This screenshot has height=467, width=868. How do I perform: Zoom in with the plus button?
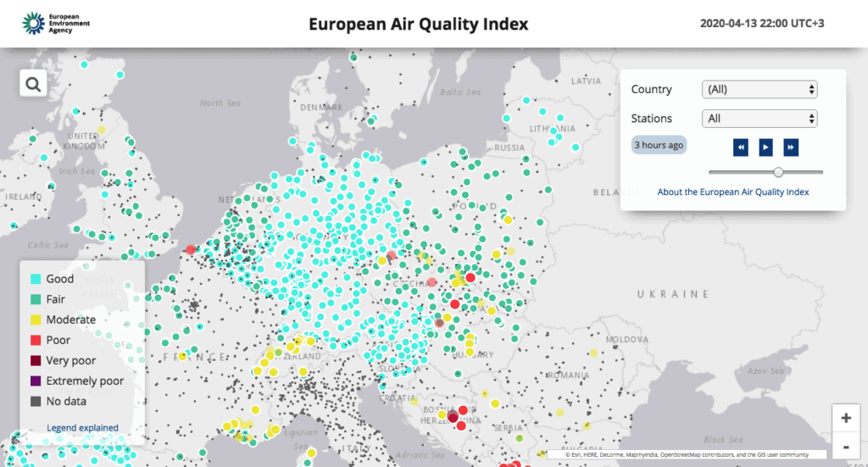pos(846,418)
